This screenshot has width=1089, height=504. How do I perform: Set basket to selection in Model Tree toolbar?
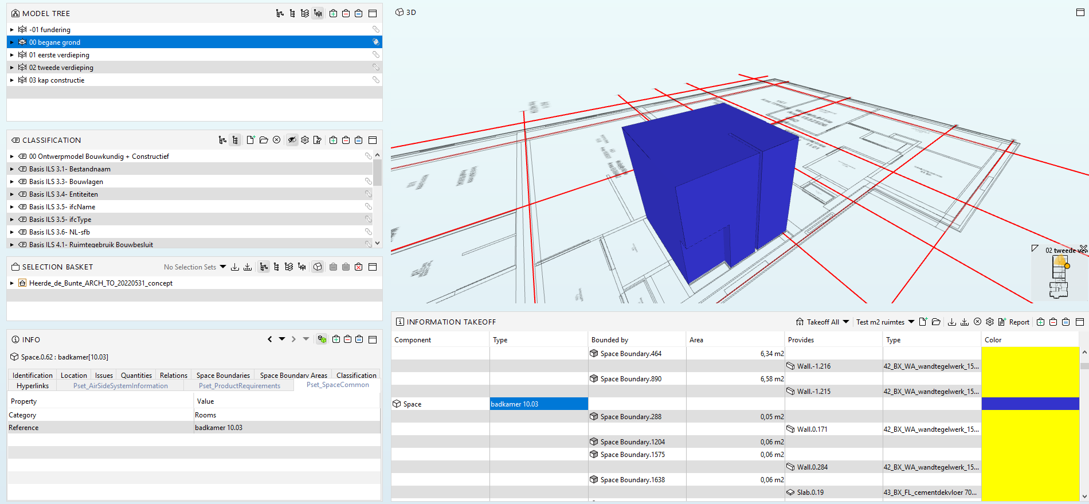(358, 13)
